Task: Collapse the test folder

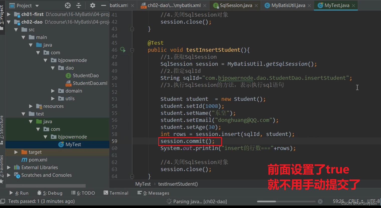Action: (23, 114)
